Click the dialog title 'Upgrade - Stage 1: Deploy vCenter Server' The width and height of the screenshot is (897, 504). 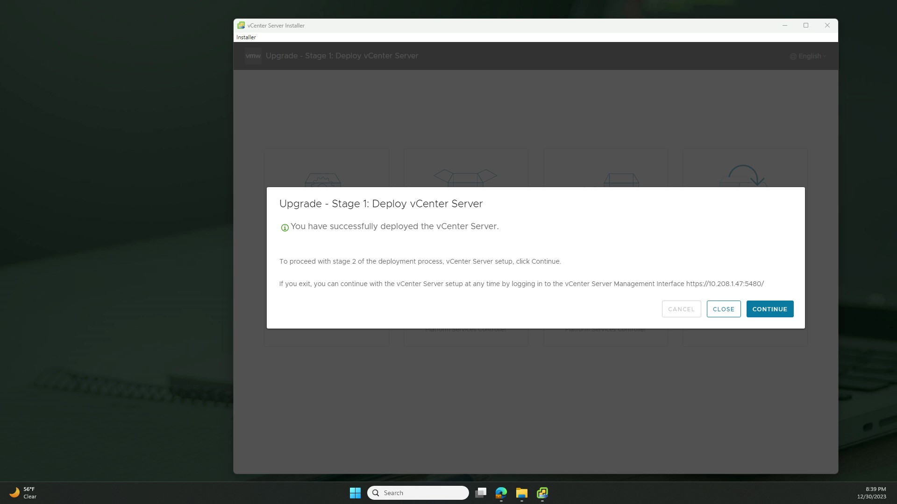[381, 204]
